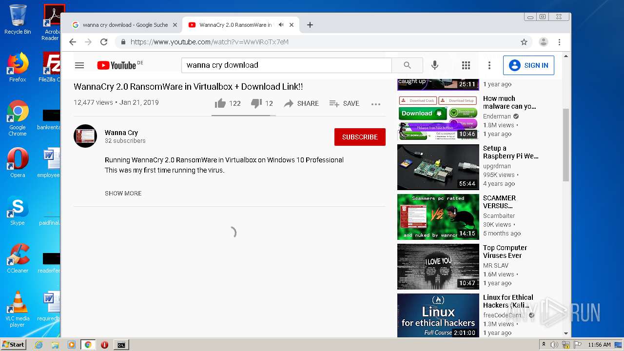
Task: Switch to Google Suche tab
Action: (x=125, y=25)
